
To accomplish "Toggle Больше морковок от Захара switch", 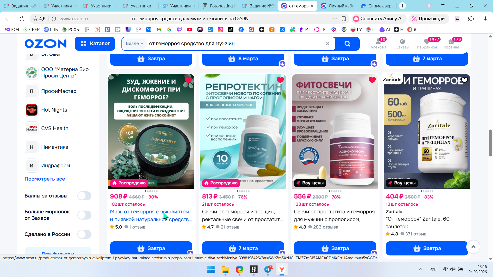I will [x=84, y=215].
